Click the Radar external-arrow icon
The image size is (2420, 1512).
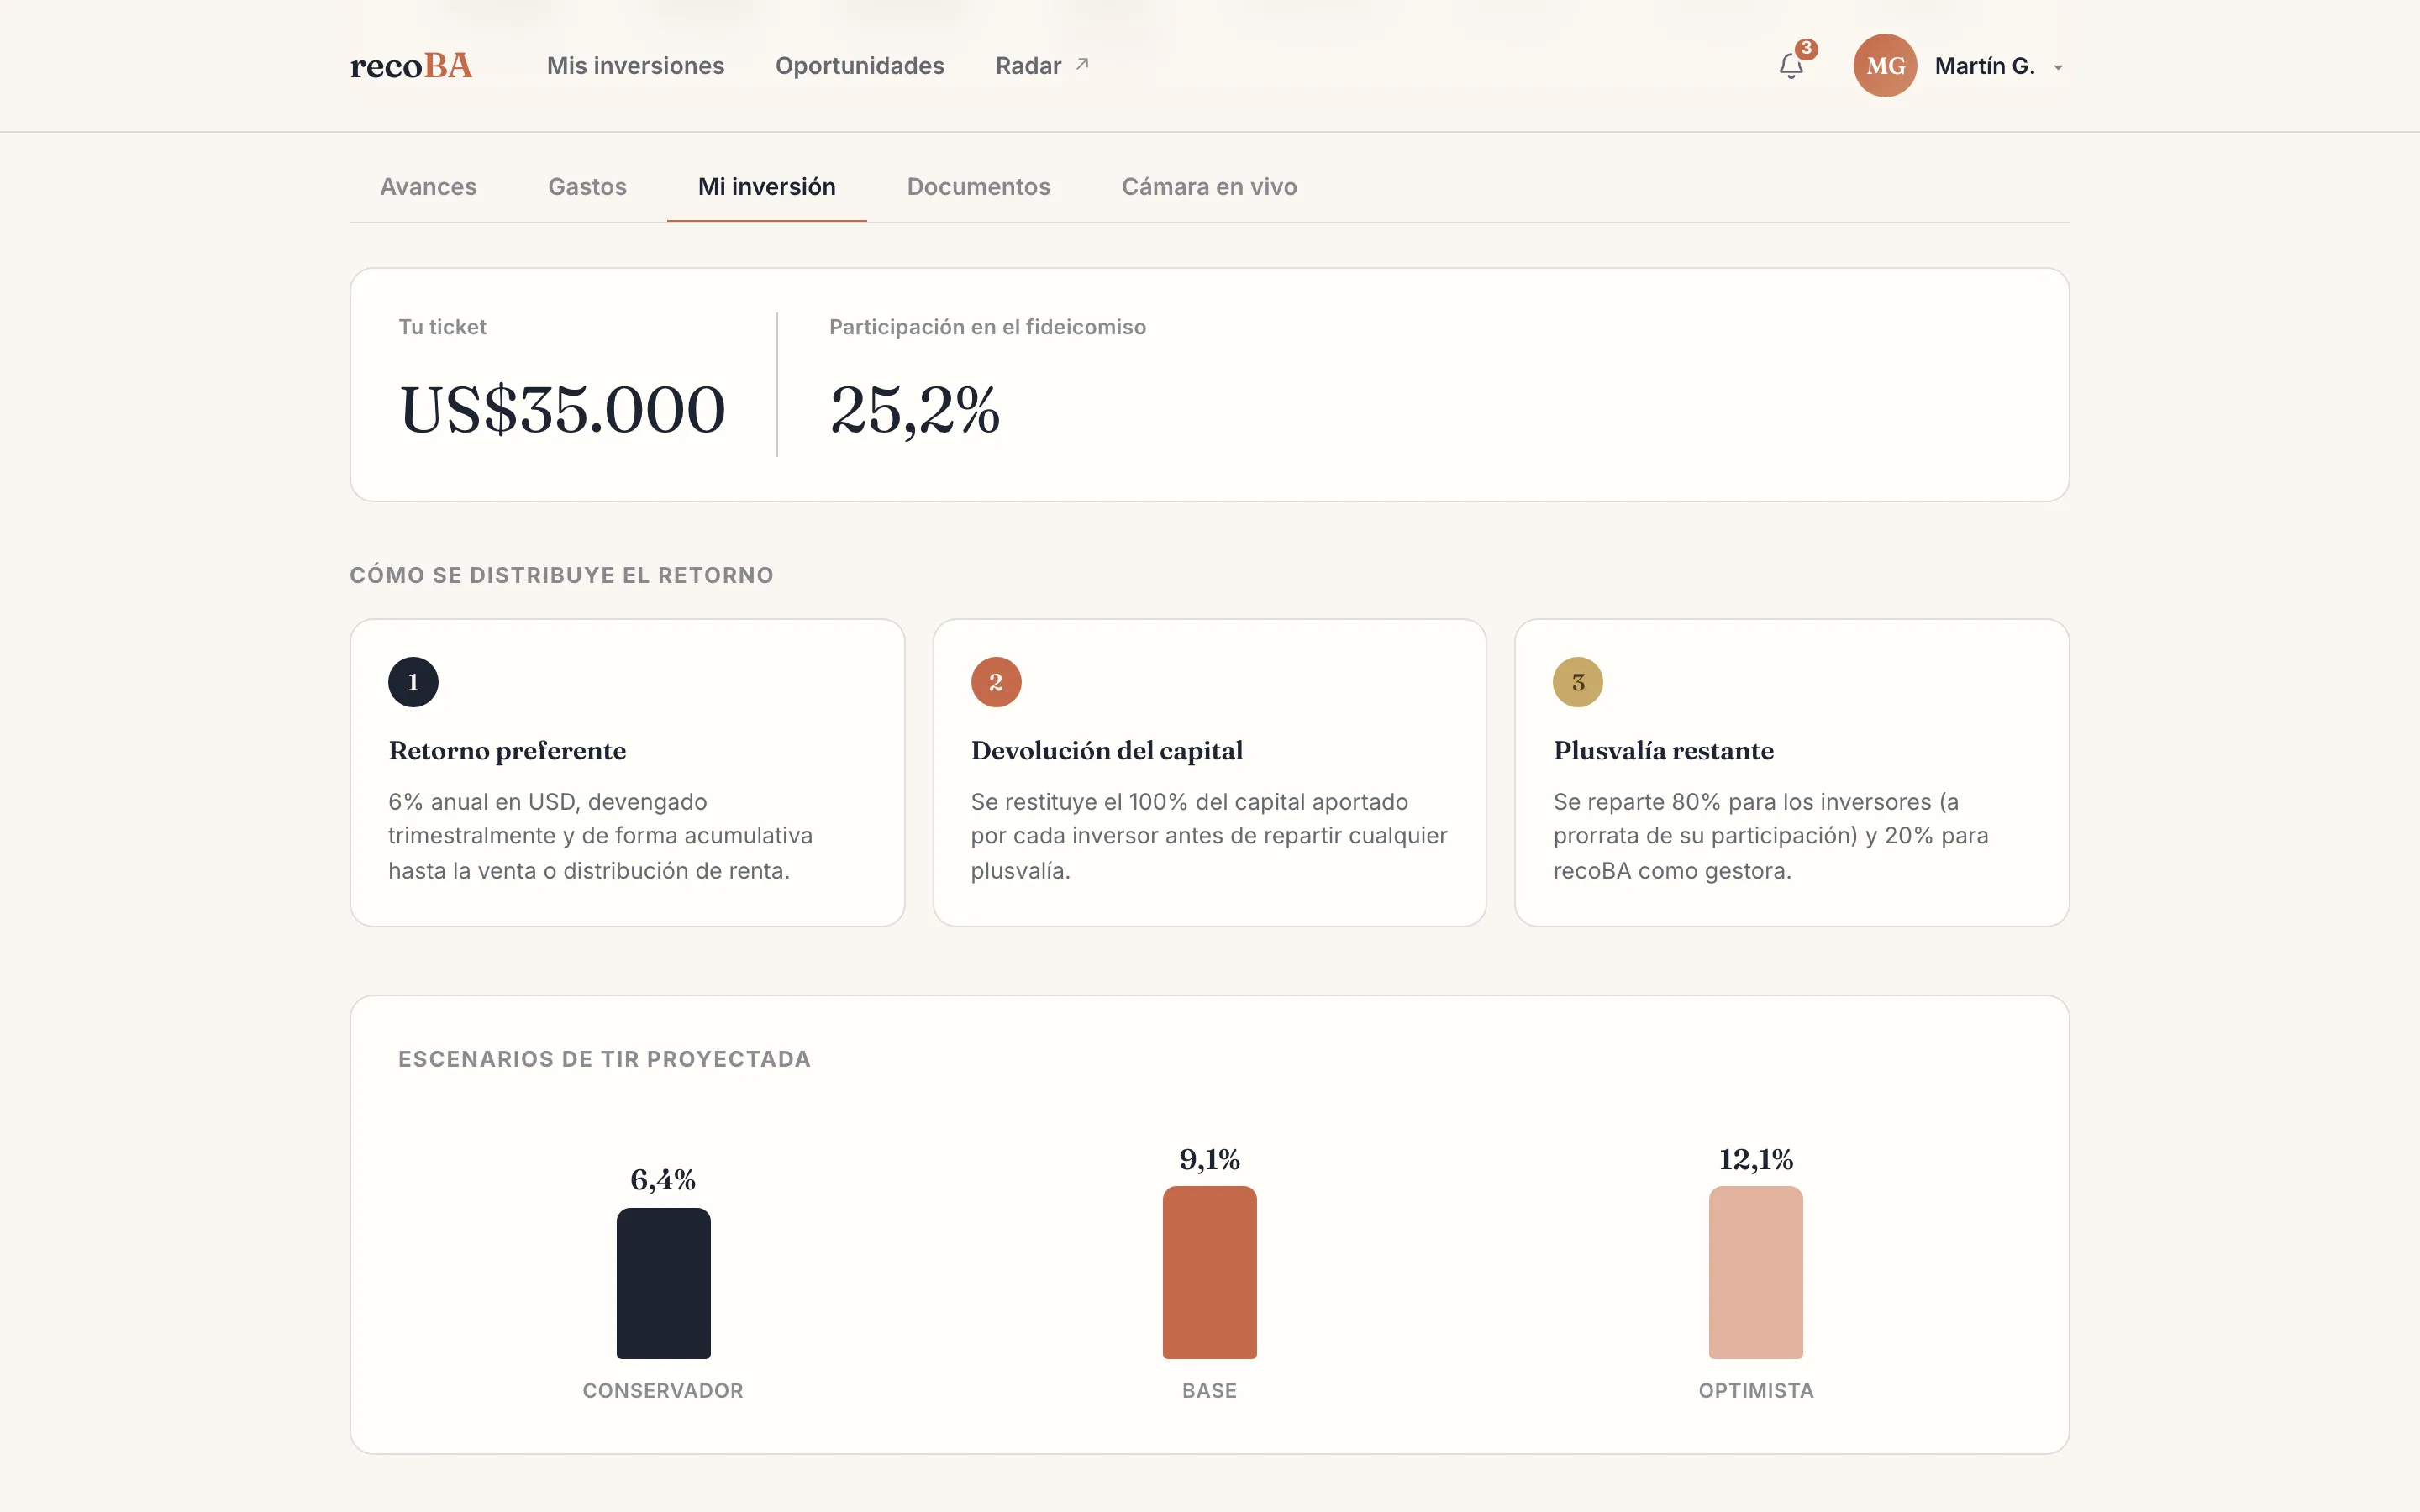click(1082, 64)
